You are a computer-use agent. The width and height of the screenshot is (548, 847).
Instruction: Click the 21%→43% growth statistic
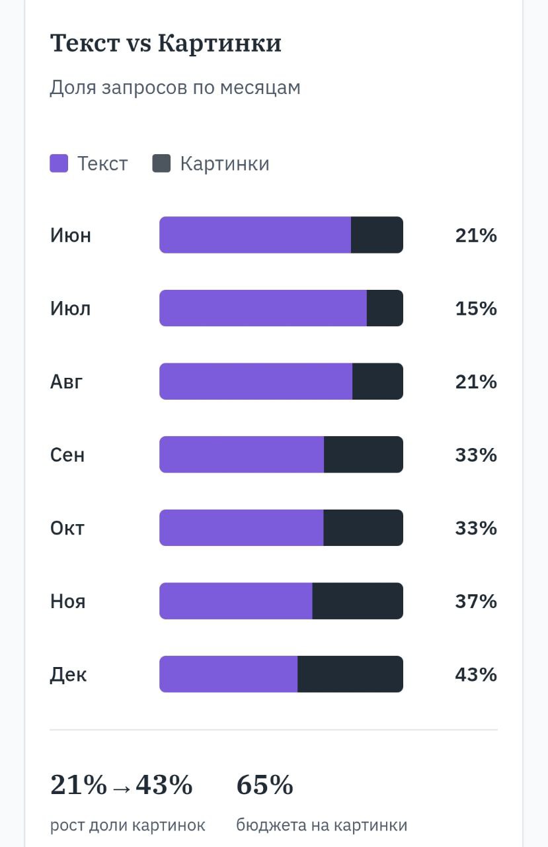click(122, 785)
